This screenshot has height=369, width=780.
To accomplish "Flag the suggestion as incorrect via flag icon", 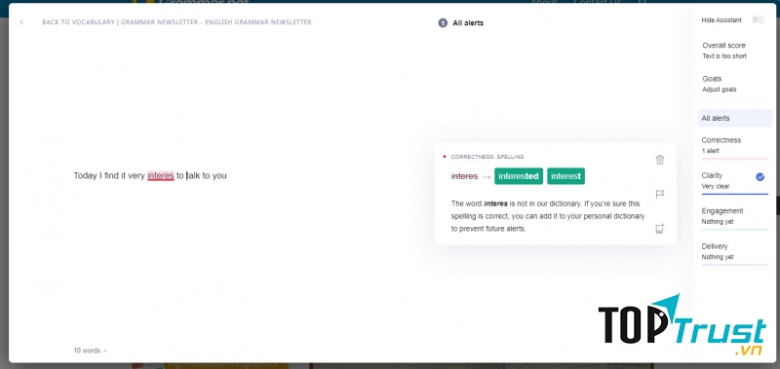I will [660, 194].
